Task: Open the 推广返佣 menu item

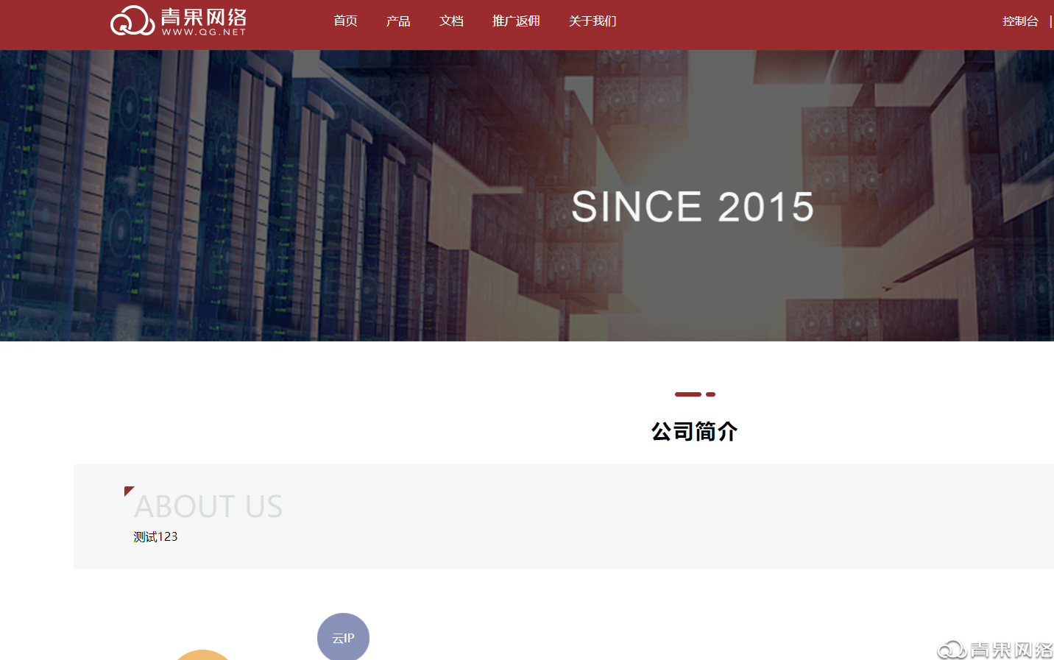Action: [x=516, y=21]
